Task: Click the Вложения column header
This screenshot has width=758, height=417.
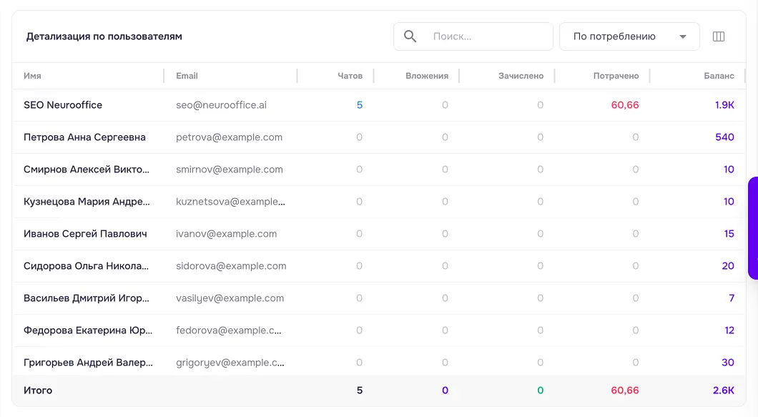Action: (427, 76)
